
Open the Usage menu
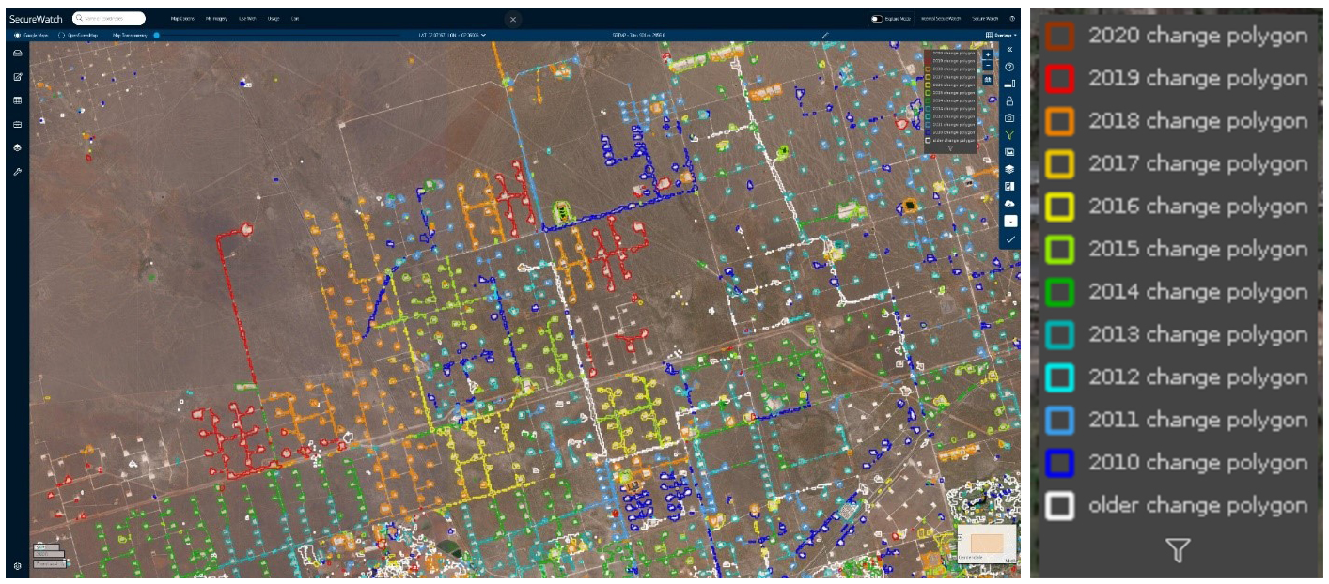point(273,19)
